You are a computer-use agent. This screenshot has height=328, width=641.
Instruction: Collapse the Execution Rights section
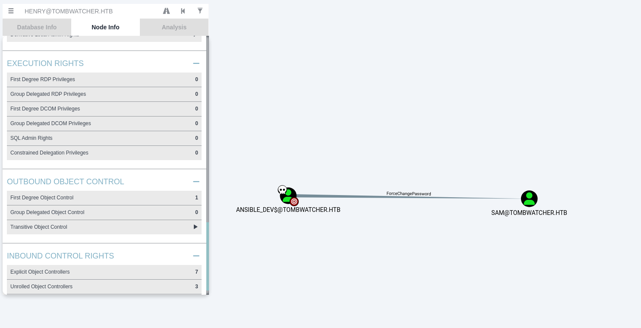(196, 63)
